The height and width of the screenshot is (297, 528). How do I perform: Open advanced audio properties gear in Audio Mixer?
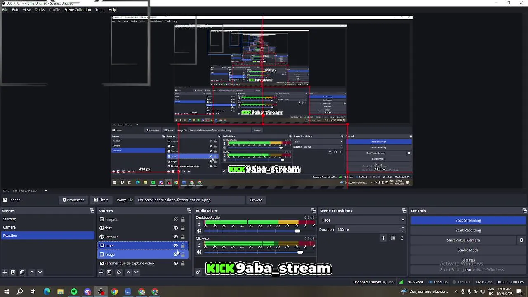tap(198, 272)
